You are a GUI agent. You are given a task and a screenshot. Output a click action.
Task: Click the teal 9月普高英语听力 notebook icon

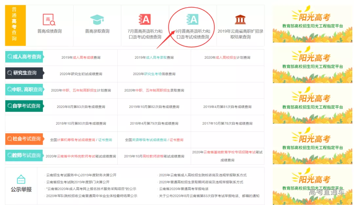(x=192, y=20)
